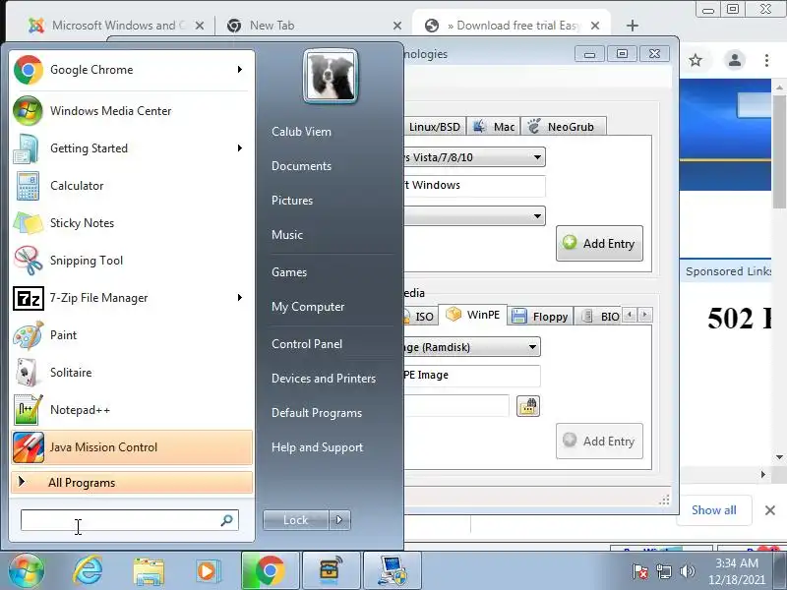
Task: Start the Solitaire game
Action: click(132, 373)
